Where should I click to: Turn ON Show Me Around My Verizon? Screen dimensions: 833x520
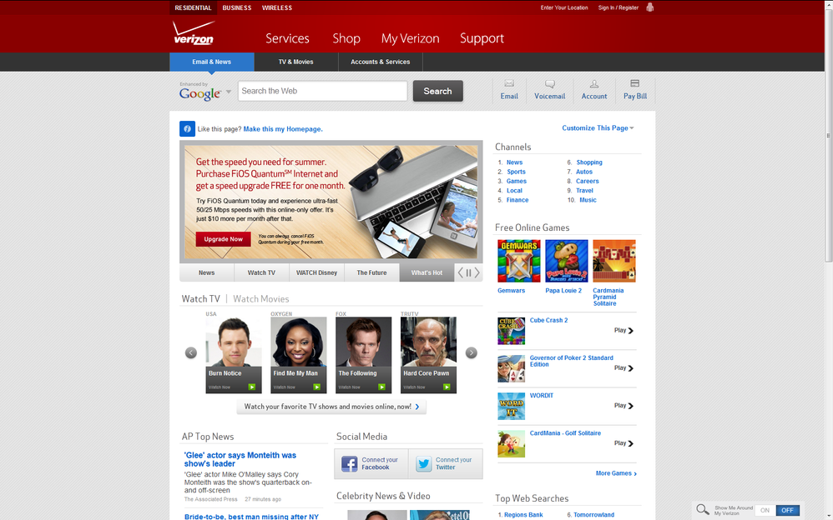click(765, 510)
